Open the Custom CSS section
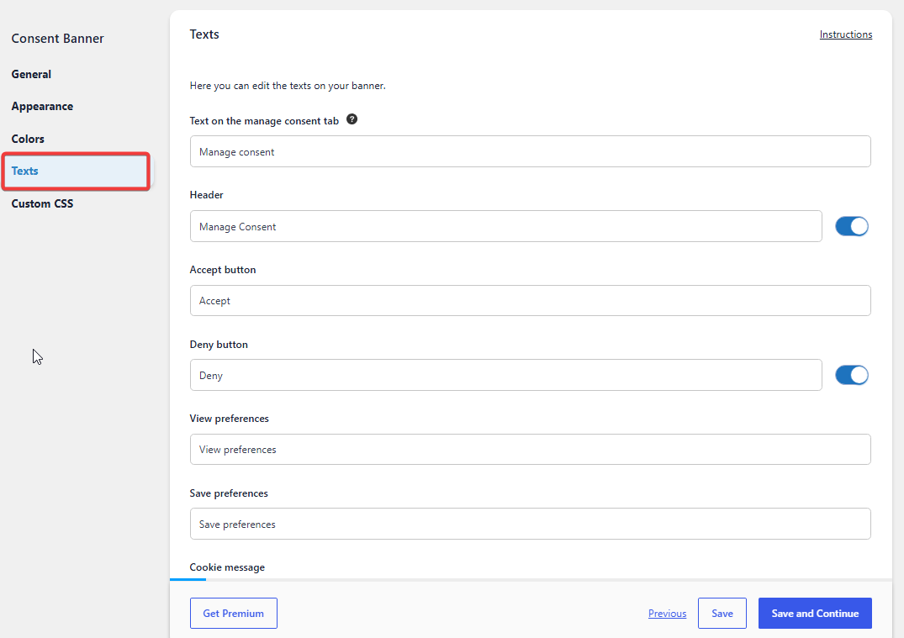 click(42, 203)
